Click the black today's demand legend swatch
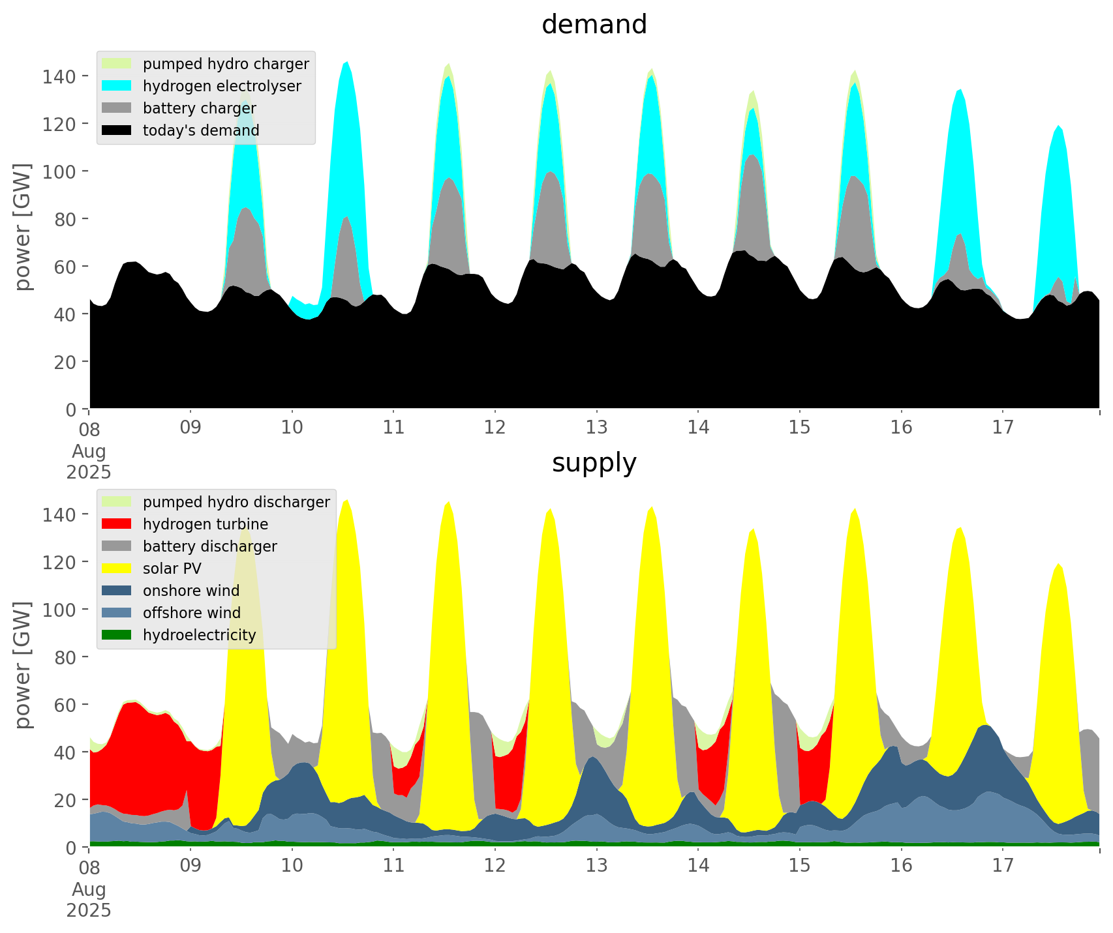Image resolution: width=1113 pixels, height=933 pixels. pyautogui.click(x=117, y=130)
